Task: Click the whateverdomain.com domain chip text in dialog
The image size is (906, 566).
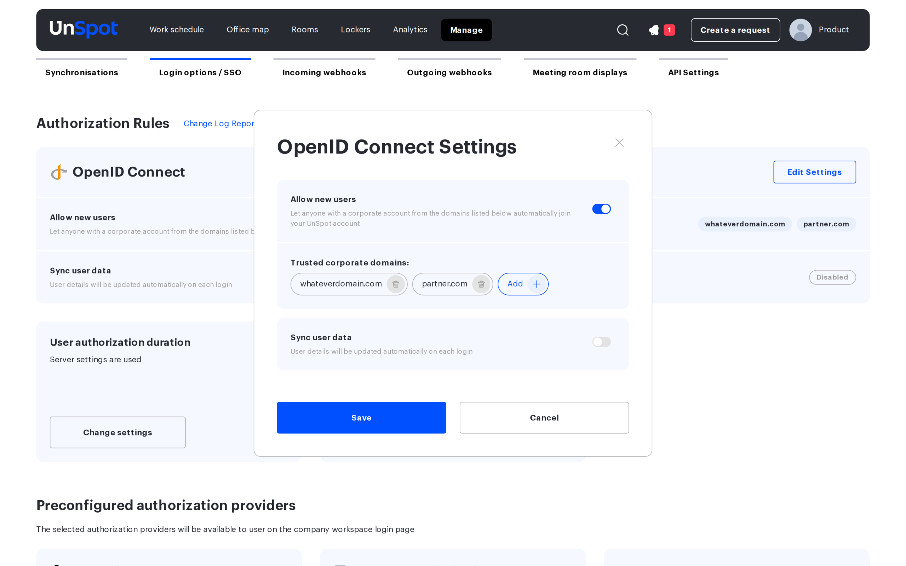Action: click(x=341, y=284)
